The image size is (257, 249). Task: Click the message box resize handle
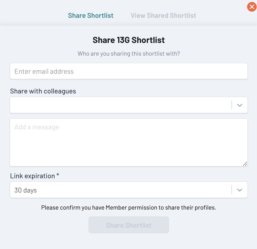(245, 164)
